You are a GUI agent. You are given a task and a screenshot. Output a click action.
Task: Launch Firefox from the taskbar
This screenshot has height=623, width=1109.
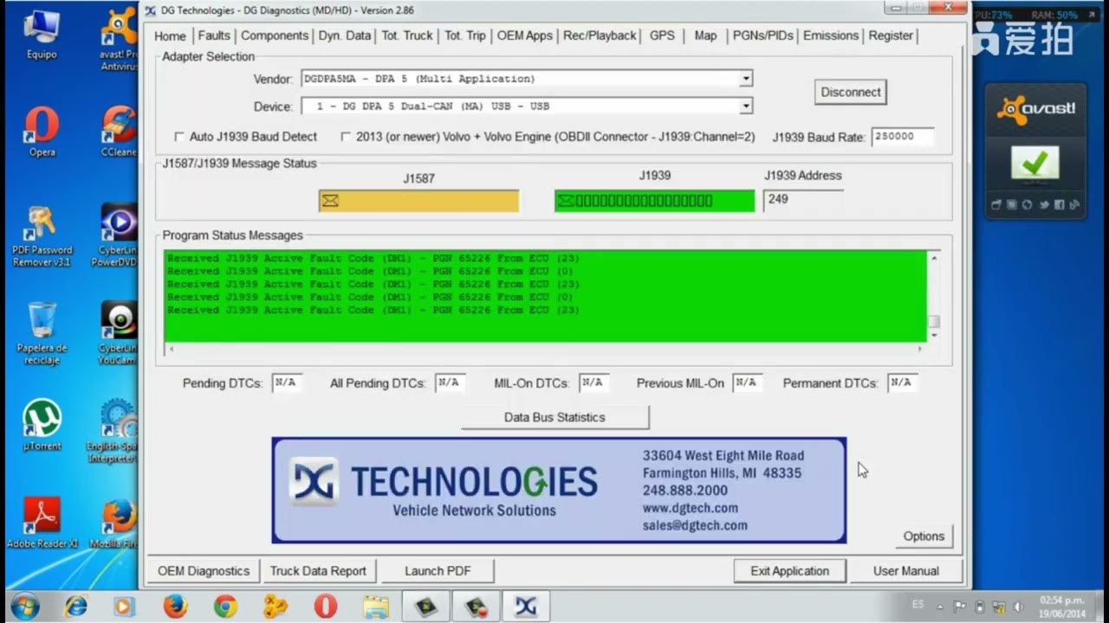pos(175,607)
